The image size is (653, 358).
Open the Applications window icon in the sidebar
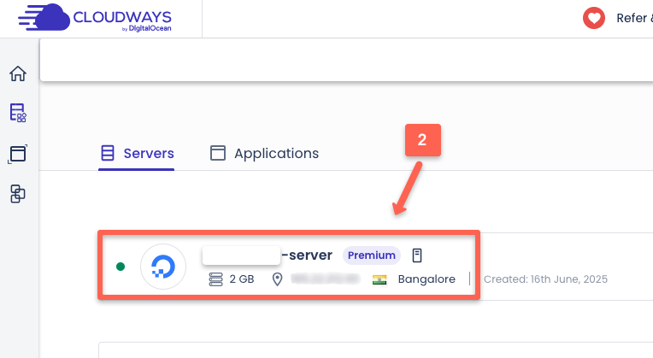(18, 154)
